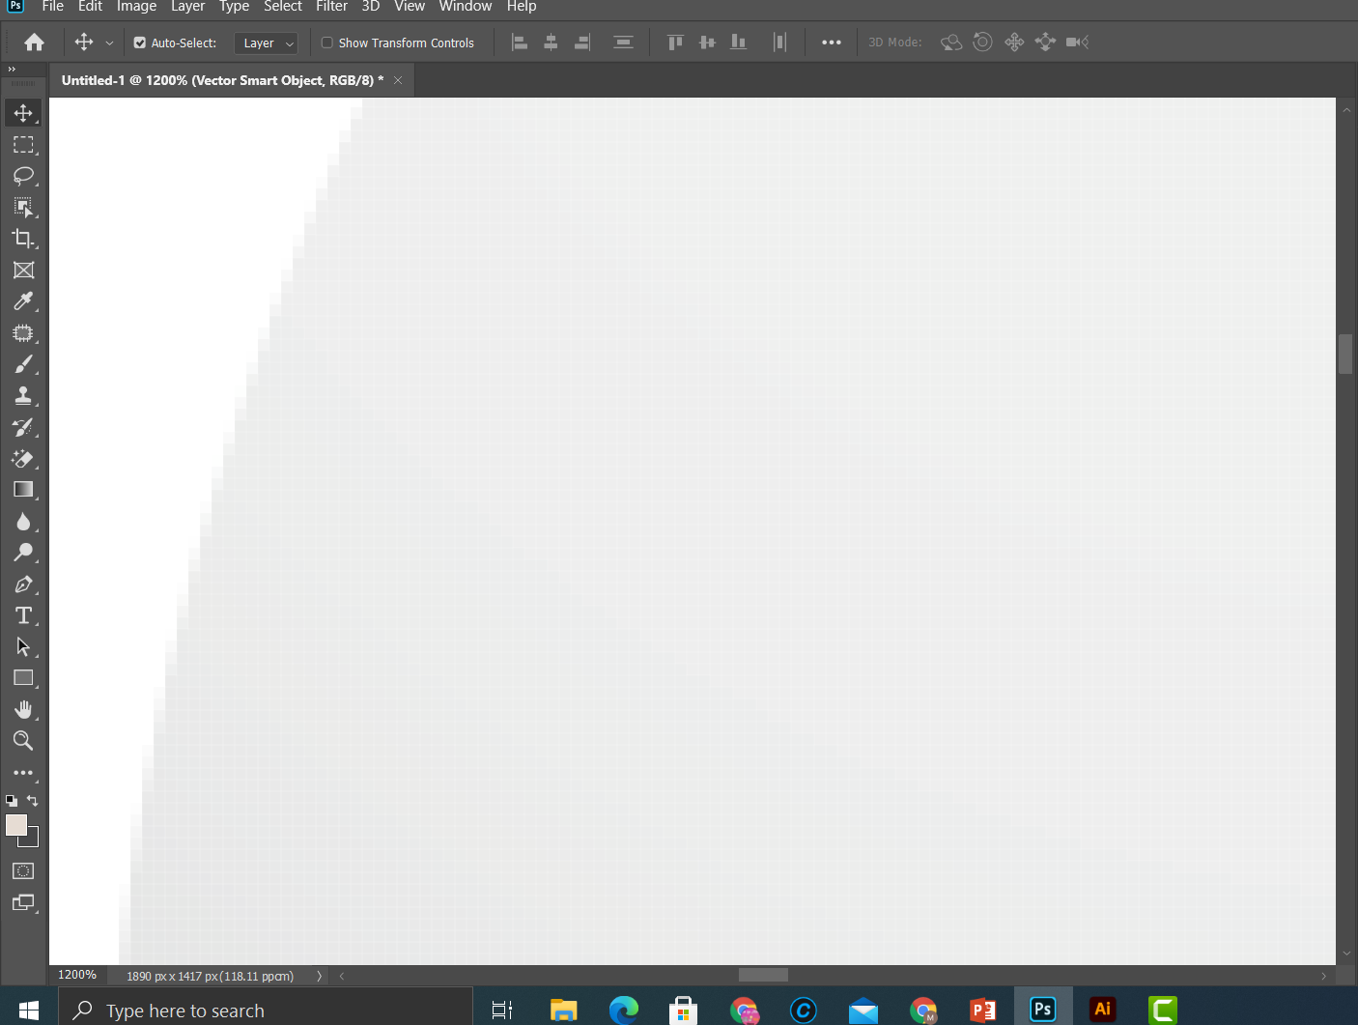Select the Spot Healing Brush tool
This screenshot has width=1358, height=1025.
[23, 333]
